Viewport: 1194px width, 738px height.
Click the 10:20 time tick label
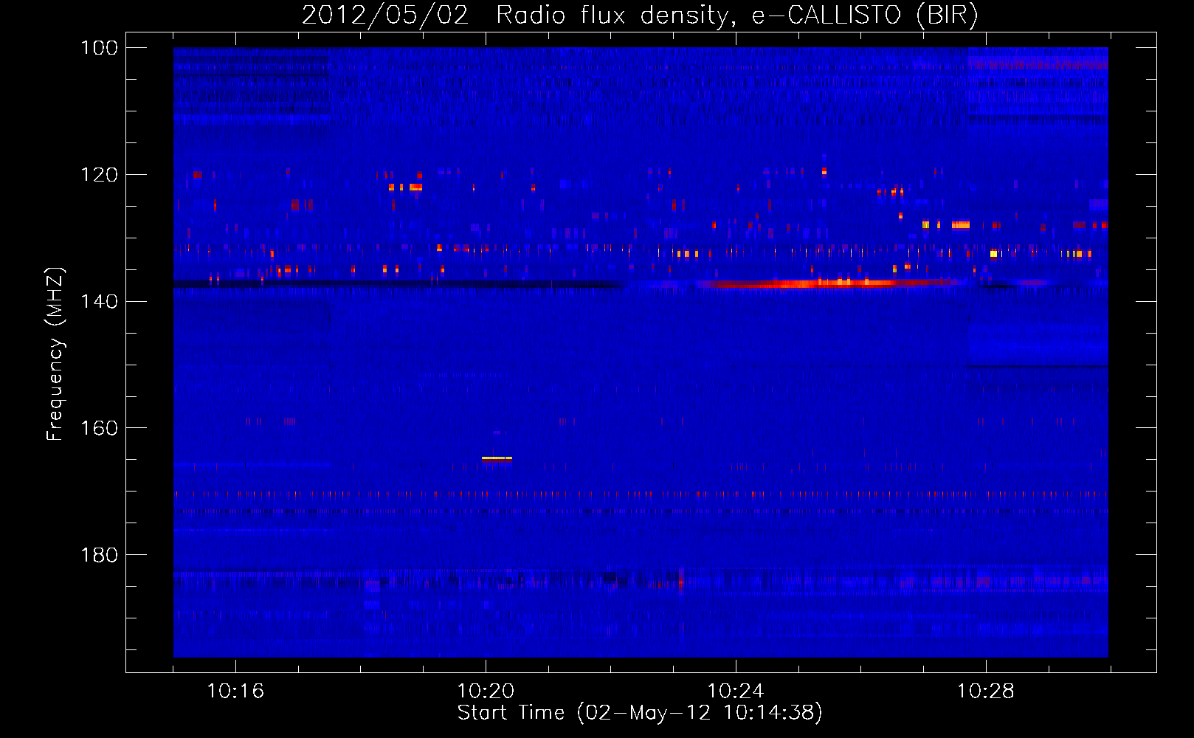[486, 692]
